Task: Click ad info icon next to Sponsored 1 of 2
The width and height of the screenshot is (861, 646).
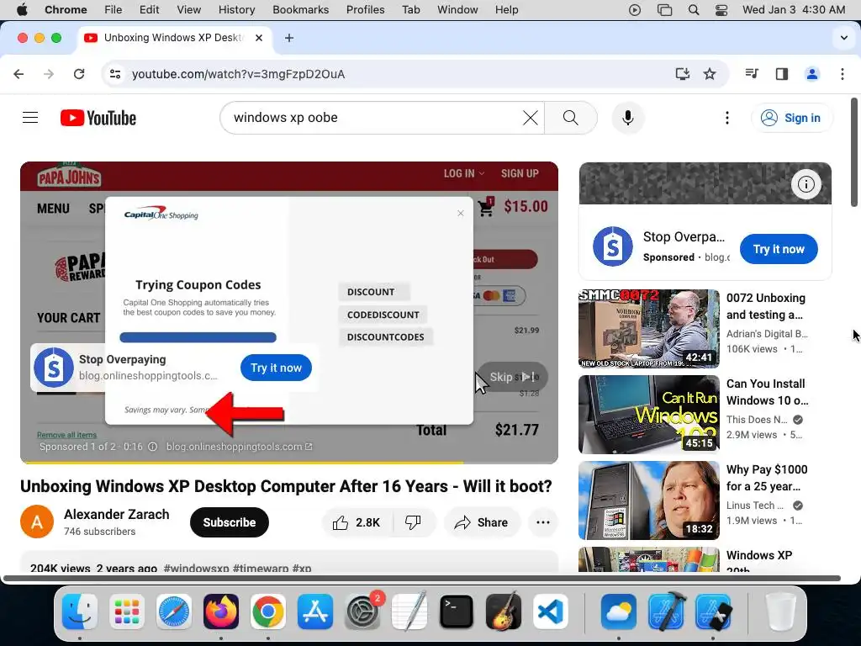Action: (153, 447)
